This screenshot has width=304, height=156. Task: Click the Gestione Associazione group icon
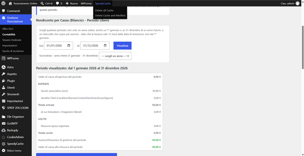(x=4, y=18)
